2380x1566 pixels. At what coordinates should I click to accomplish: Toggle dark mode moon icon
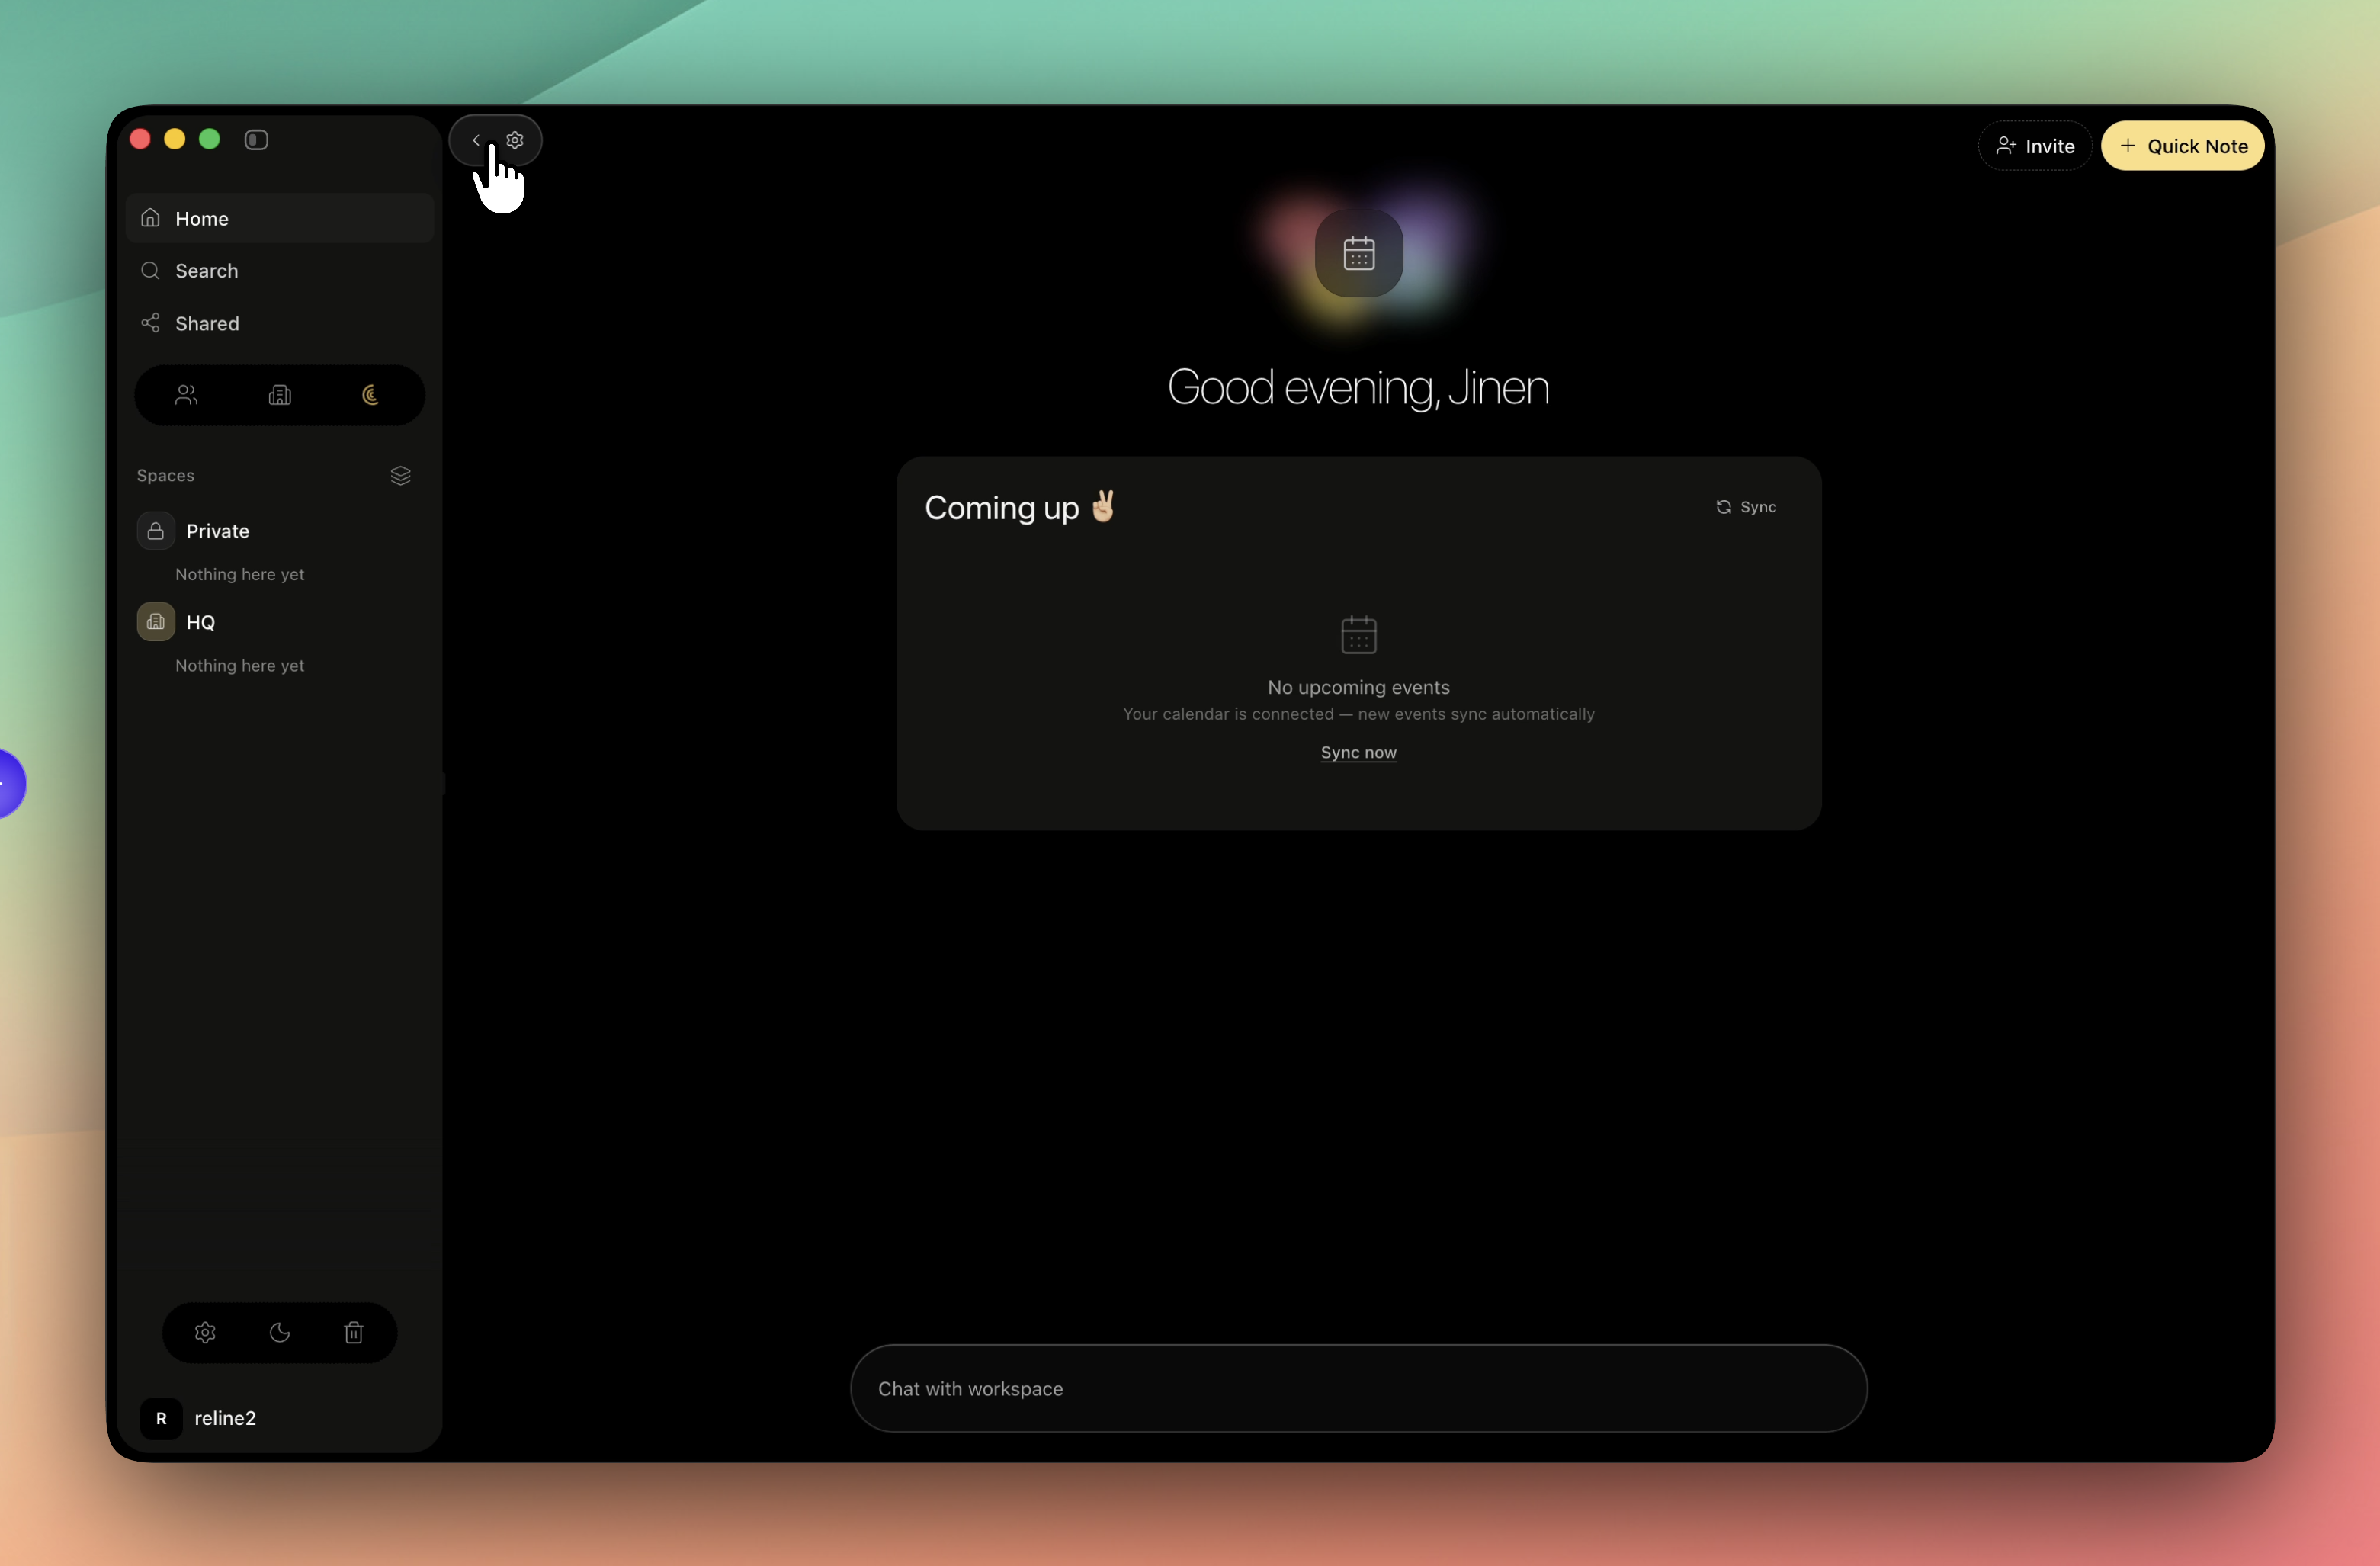280,1332
